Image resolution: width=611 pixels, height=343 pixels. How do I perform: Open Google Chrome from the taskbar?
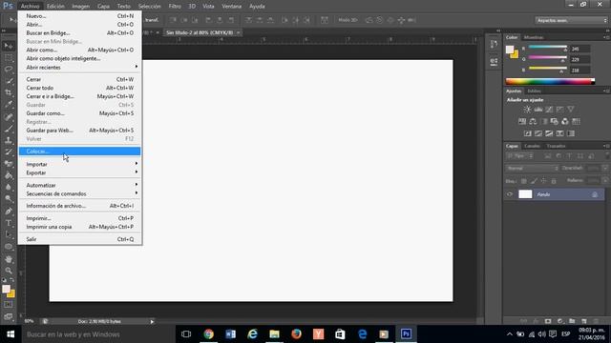pyautogui.click(x=209, y=333)
